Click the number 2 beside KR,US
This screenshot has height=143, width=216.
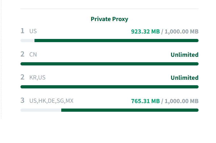pyautogui.click(x=22, y=77)
